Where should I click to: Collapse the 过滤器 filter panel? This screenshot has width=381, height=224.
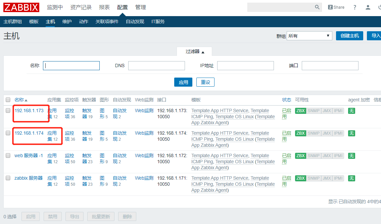point(195,52)
